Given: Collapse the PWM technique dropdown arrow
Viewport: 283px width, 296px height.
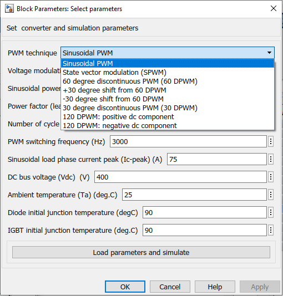Looking at the screenshot, I should point(269,53).
